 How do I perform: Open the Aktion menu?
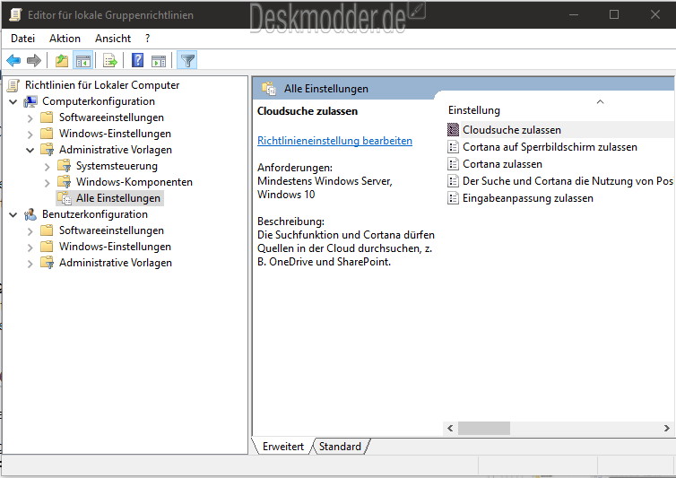[x=65, y=39]
